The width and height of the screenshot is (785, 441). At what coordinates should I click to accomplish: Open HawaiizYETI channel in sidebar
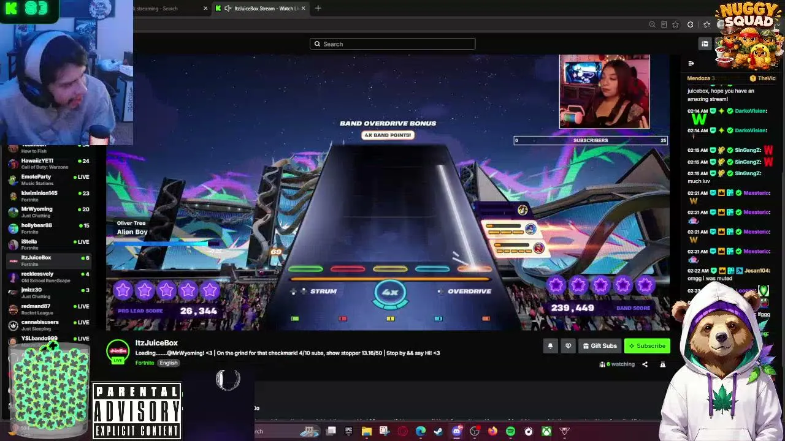pos(49,164)
